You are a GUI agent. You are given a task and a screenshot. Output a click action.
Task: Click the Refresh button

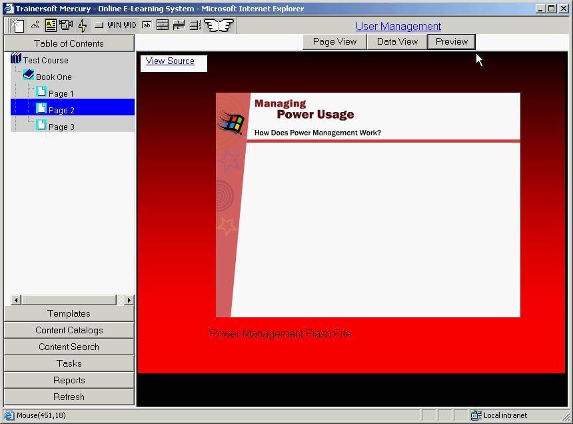click(x=69, y=397)
